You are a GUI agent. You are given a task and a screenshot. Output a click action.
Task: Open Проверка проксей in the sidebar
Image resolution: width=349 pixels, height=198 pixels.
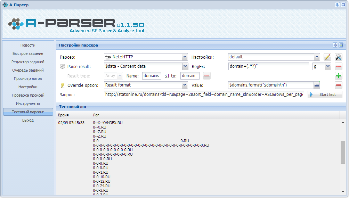point(28,95)
